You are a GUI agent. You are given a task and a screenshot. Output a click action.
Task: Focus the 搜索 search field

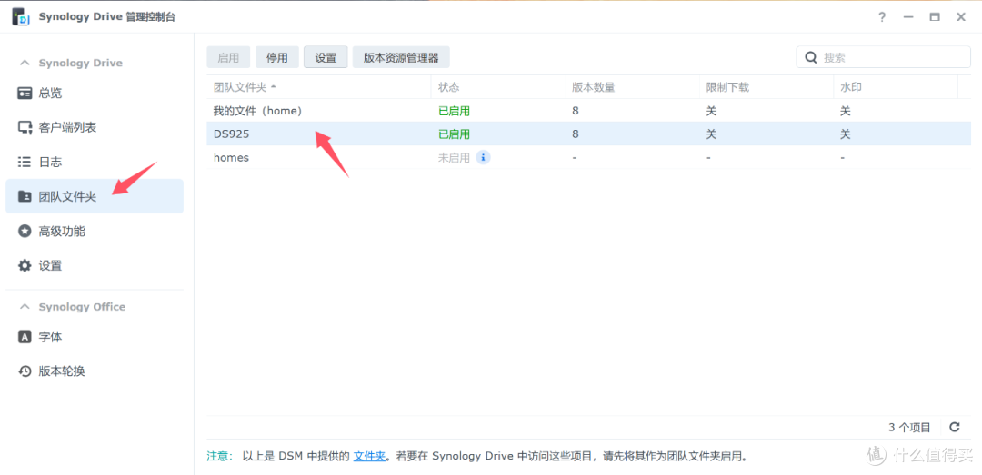click(x=883, y=57)
